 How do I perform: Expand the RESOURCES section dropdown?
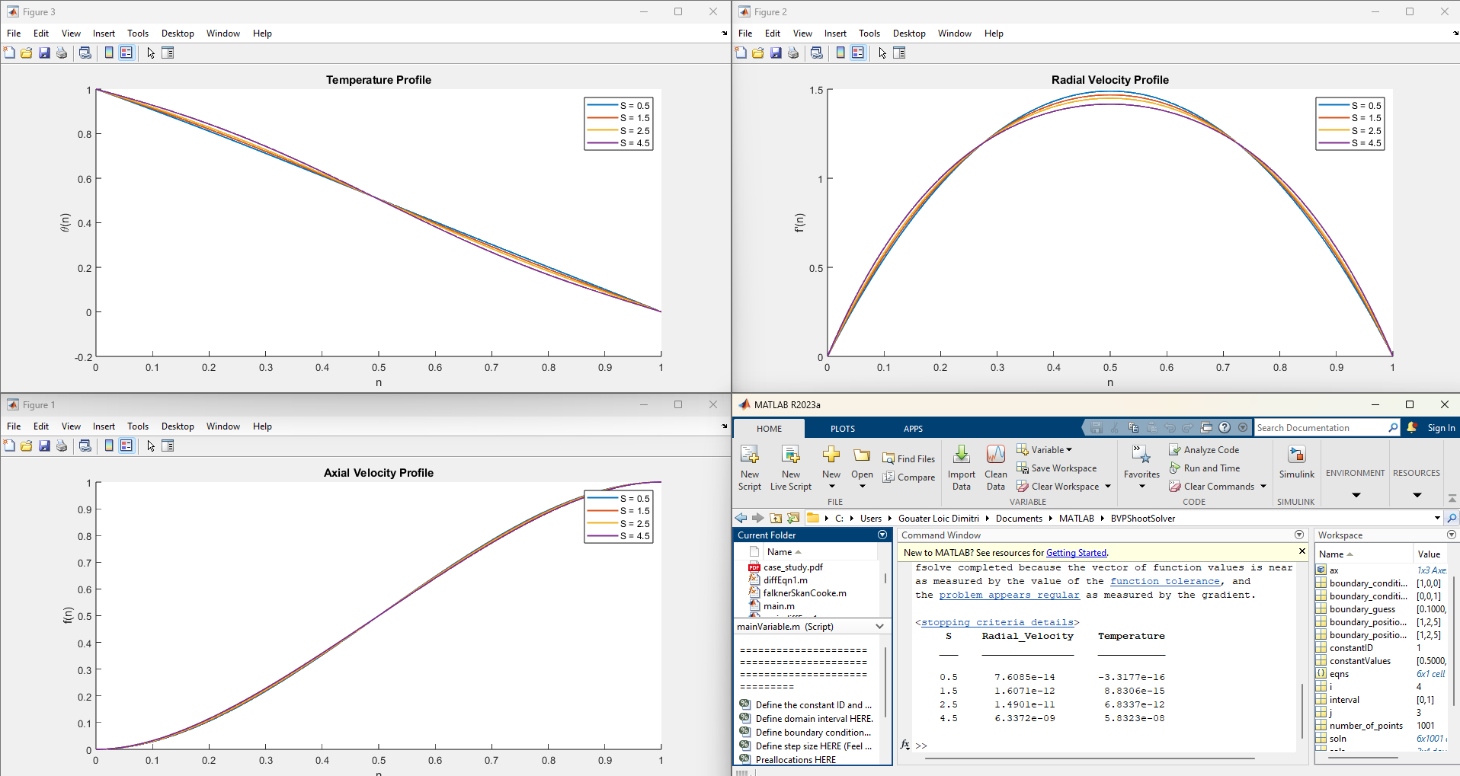point(1417,495)
